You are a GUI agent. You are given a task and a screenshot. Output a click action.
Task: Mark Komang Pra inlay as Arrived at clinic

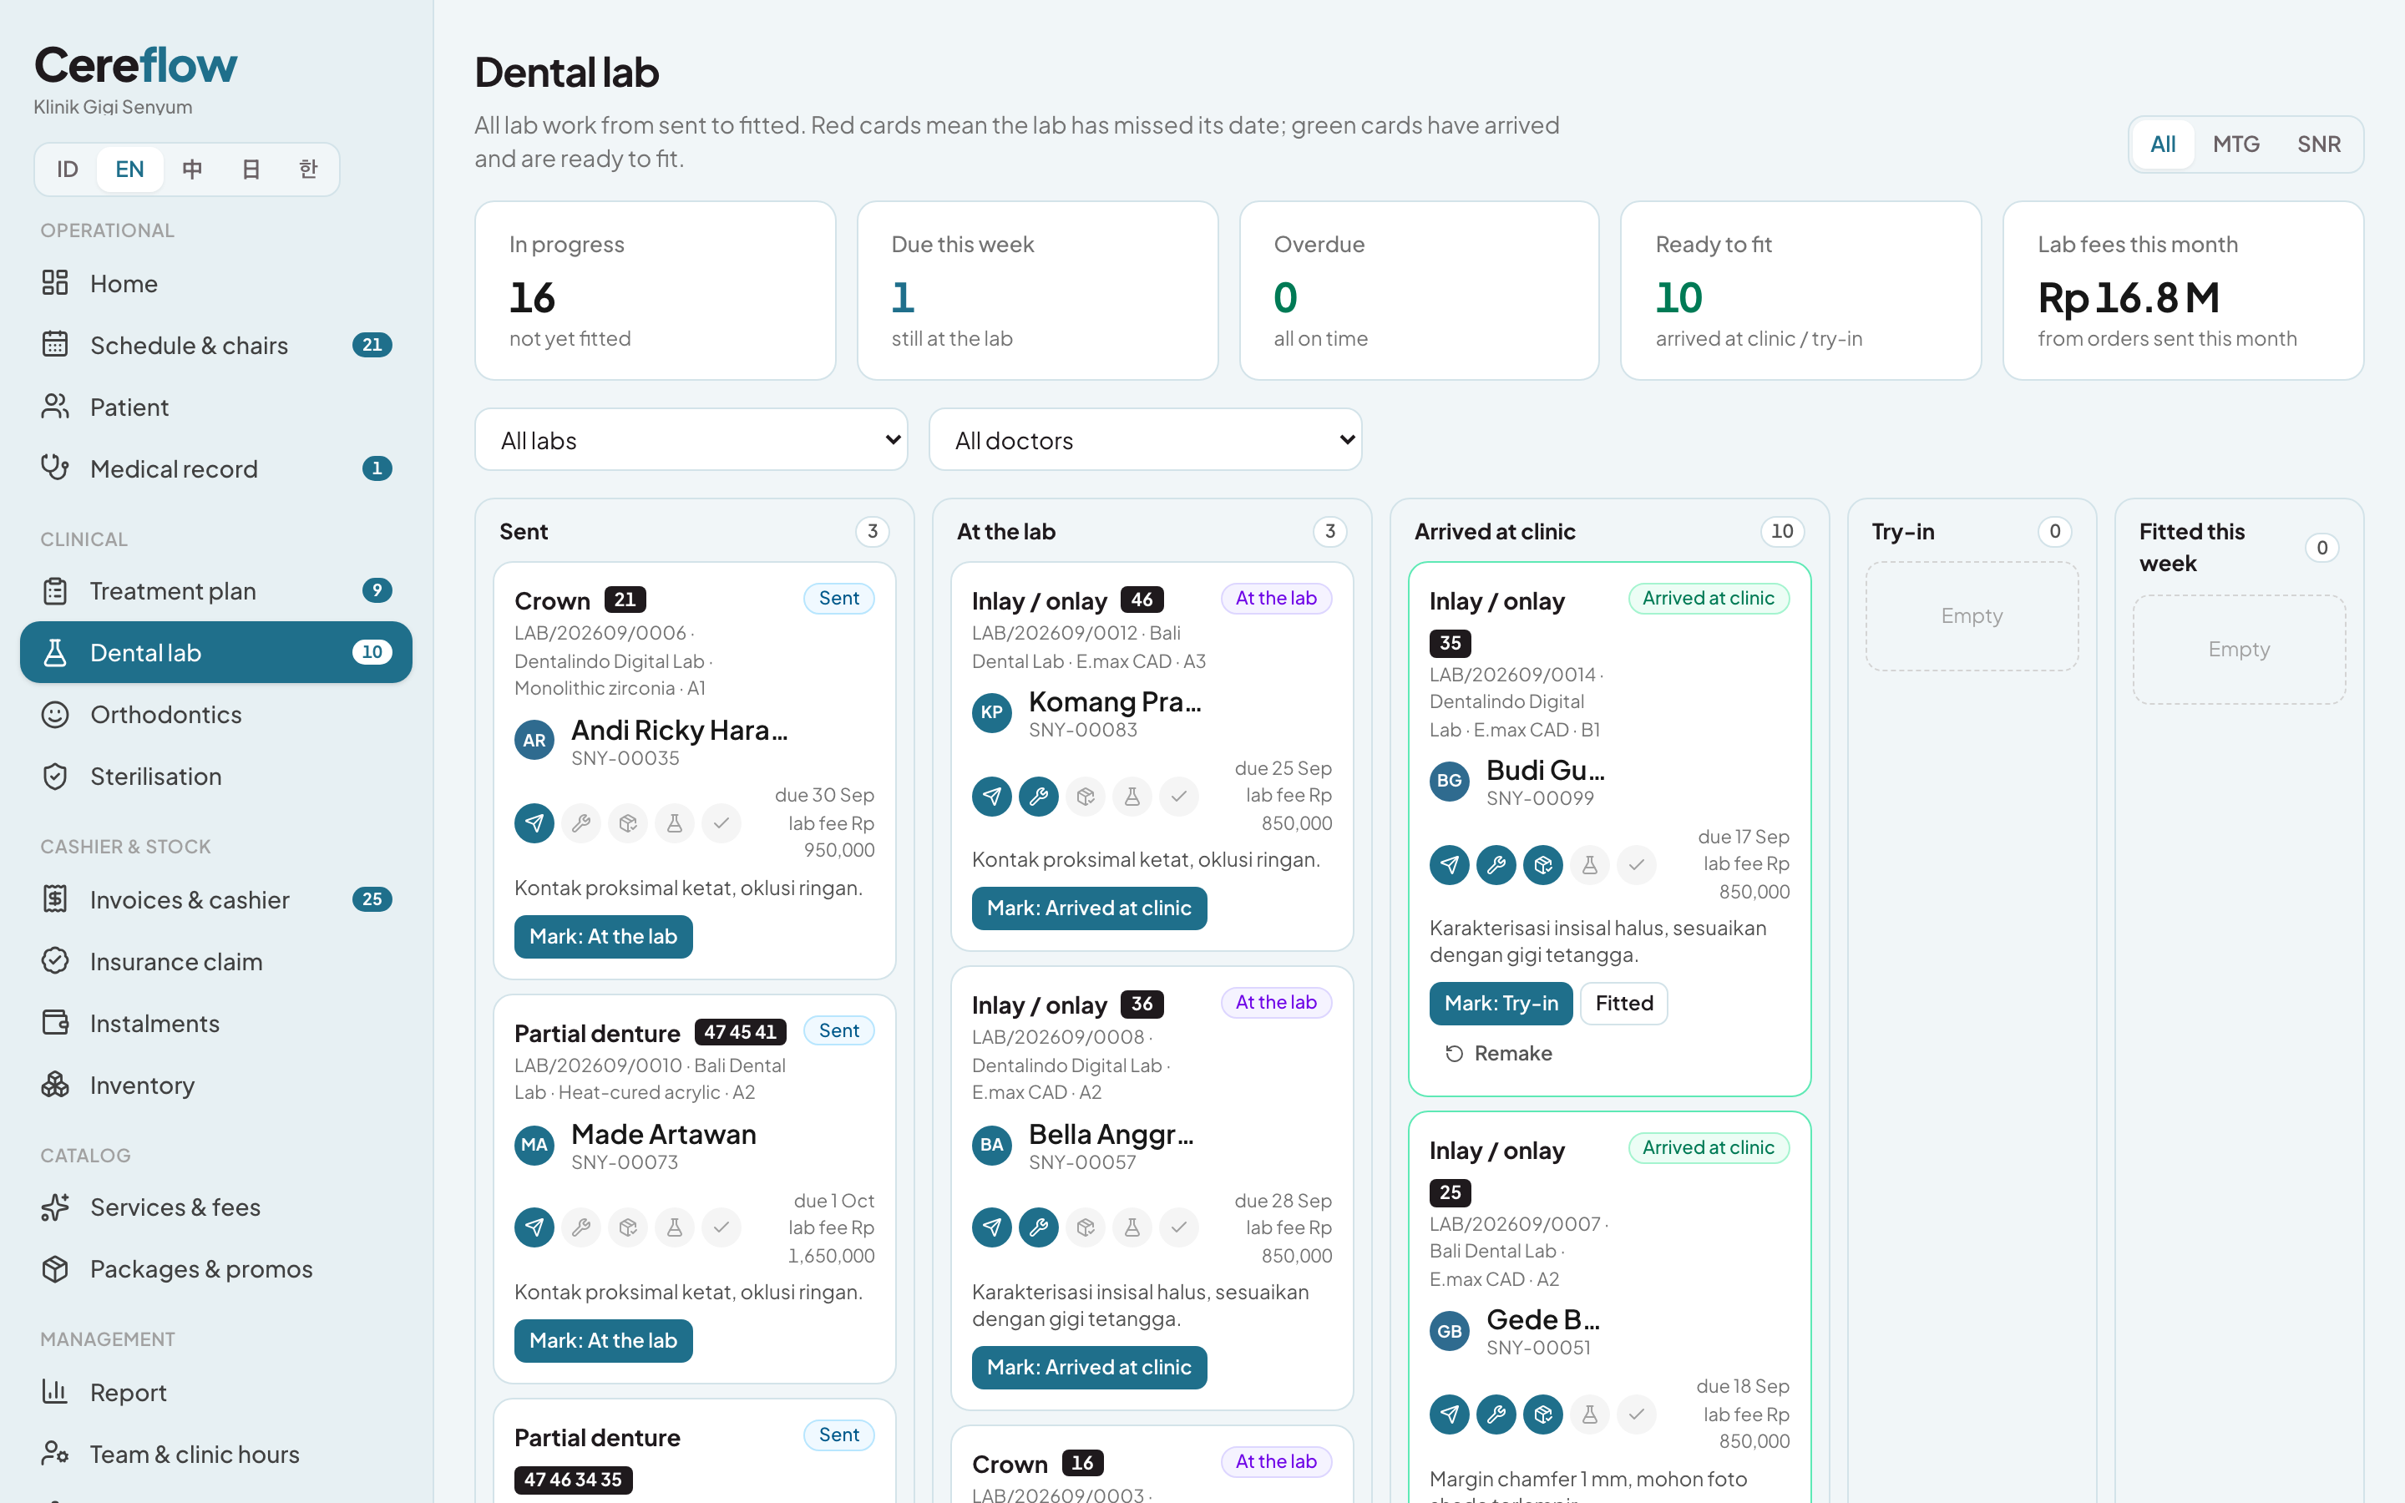coord(1089,908)
